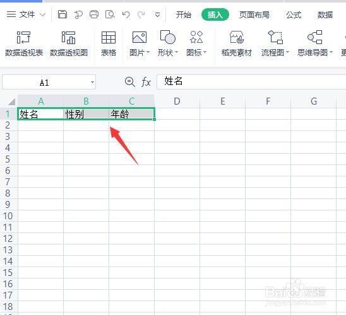Select column F header

click(268, 101)
